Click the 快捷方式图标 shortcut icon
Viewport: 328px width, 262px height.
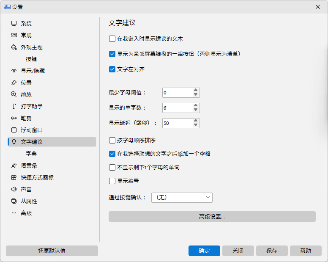click(x=14, y=177)
